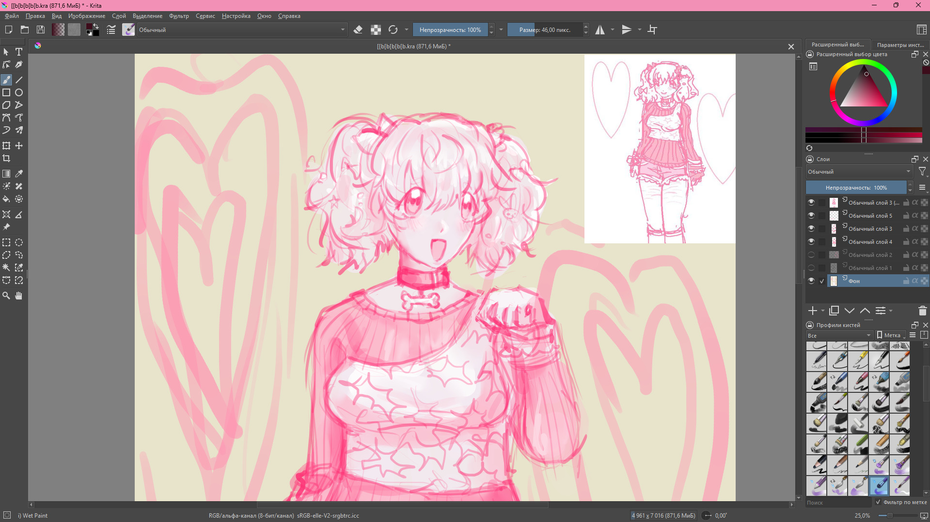This screenshot has height=522, width=930.
Task: Create a new document from toolbar
Action: coord(8,30)
